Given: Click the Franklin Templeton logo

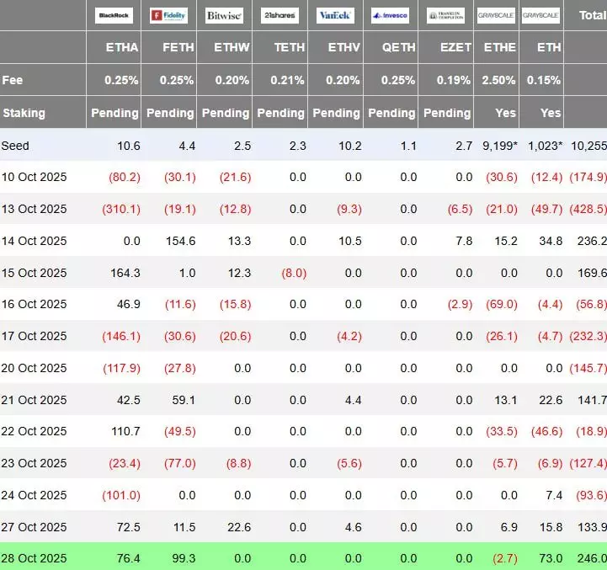Looking at the screenshot, I should pyautogui.click(x=445, y=16).
